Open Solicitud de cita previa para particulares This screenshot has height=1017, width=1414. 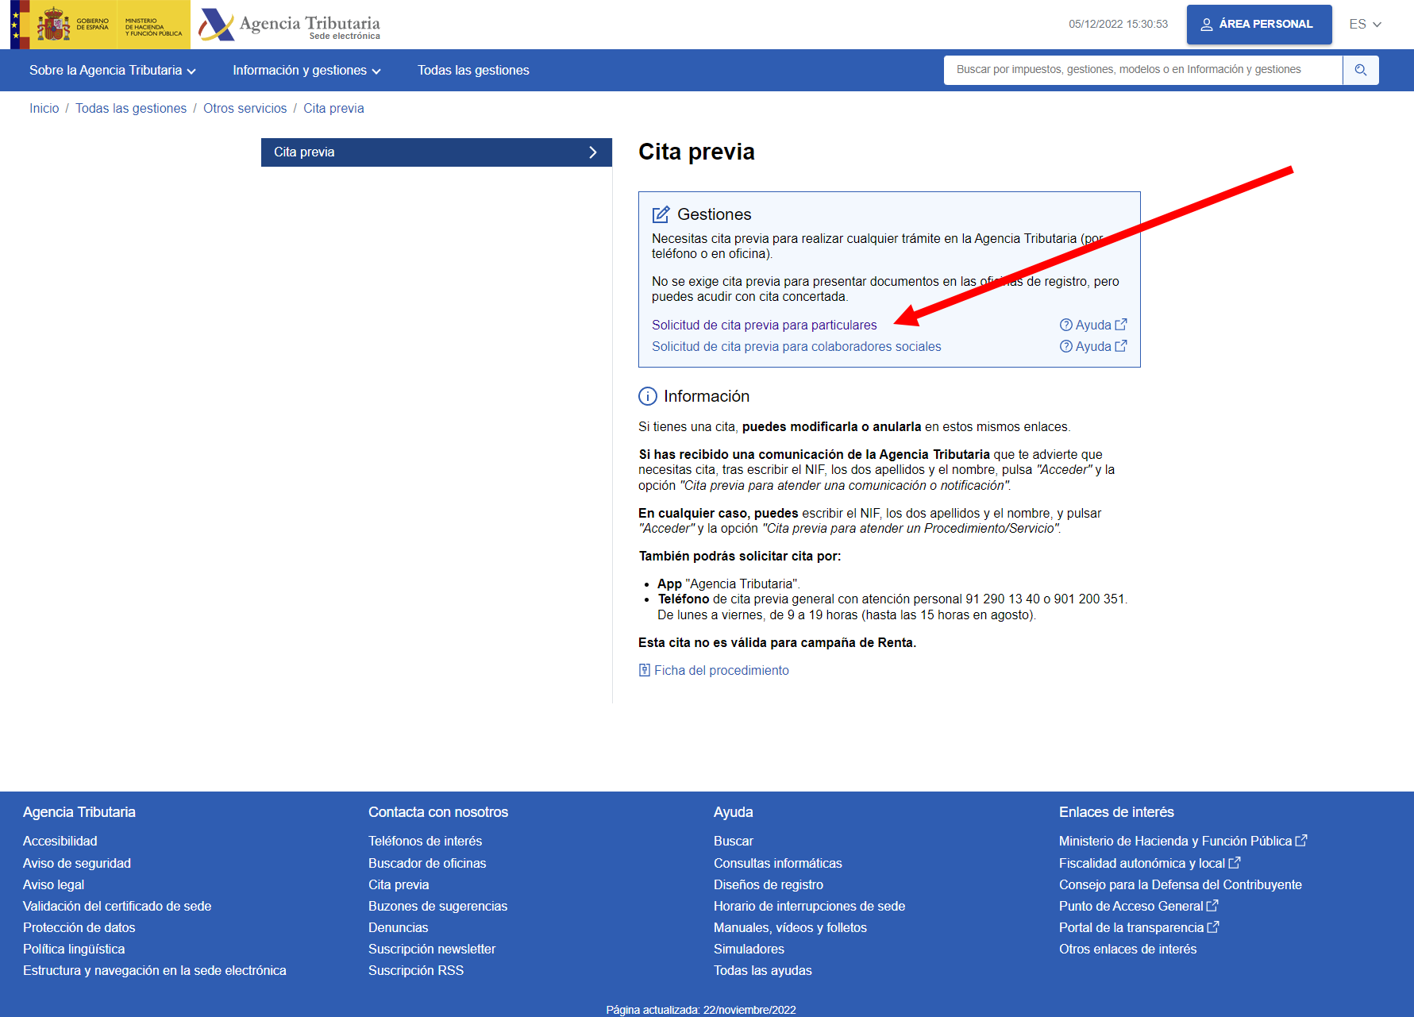click(x=764, y=325)
